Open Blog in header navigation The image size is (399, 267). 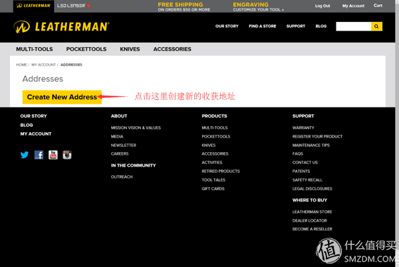(x=321, y=26)
